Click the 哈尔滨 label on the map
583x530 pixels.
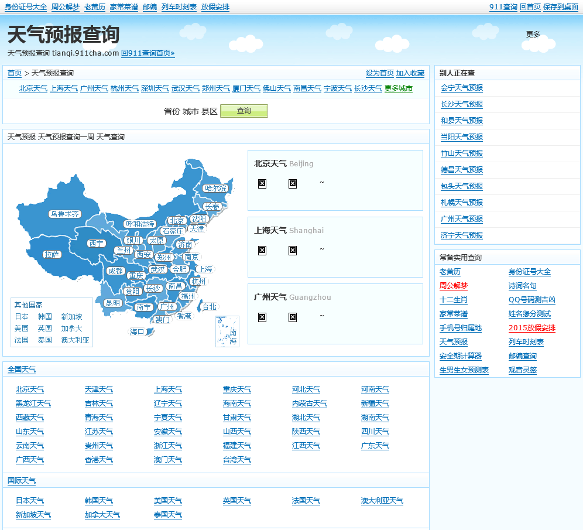(215, 189)
